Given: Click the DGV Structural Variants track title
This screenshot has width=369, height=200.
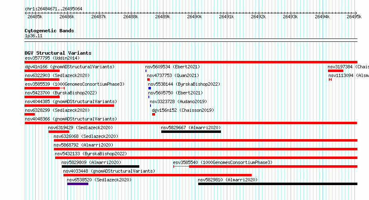Looking at the screenshot, I should tap(58, 53).
